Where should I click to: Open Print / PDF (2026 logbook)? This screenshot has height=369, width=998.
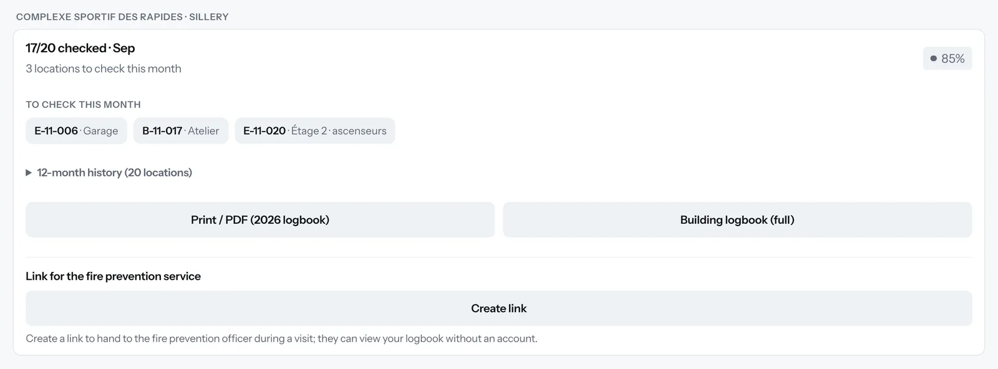(x=260, y=219)
